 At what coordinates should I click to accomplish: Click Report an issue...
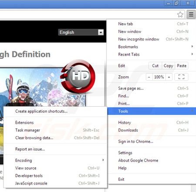[x=55, y=149]
